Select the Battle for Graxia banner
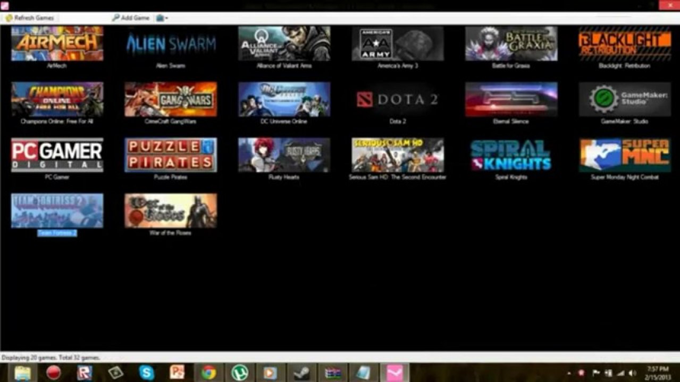This screenshot has width=680, height=382. [511, 44]
